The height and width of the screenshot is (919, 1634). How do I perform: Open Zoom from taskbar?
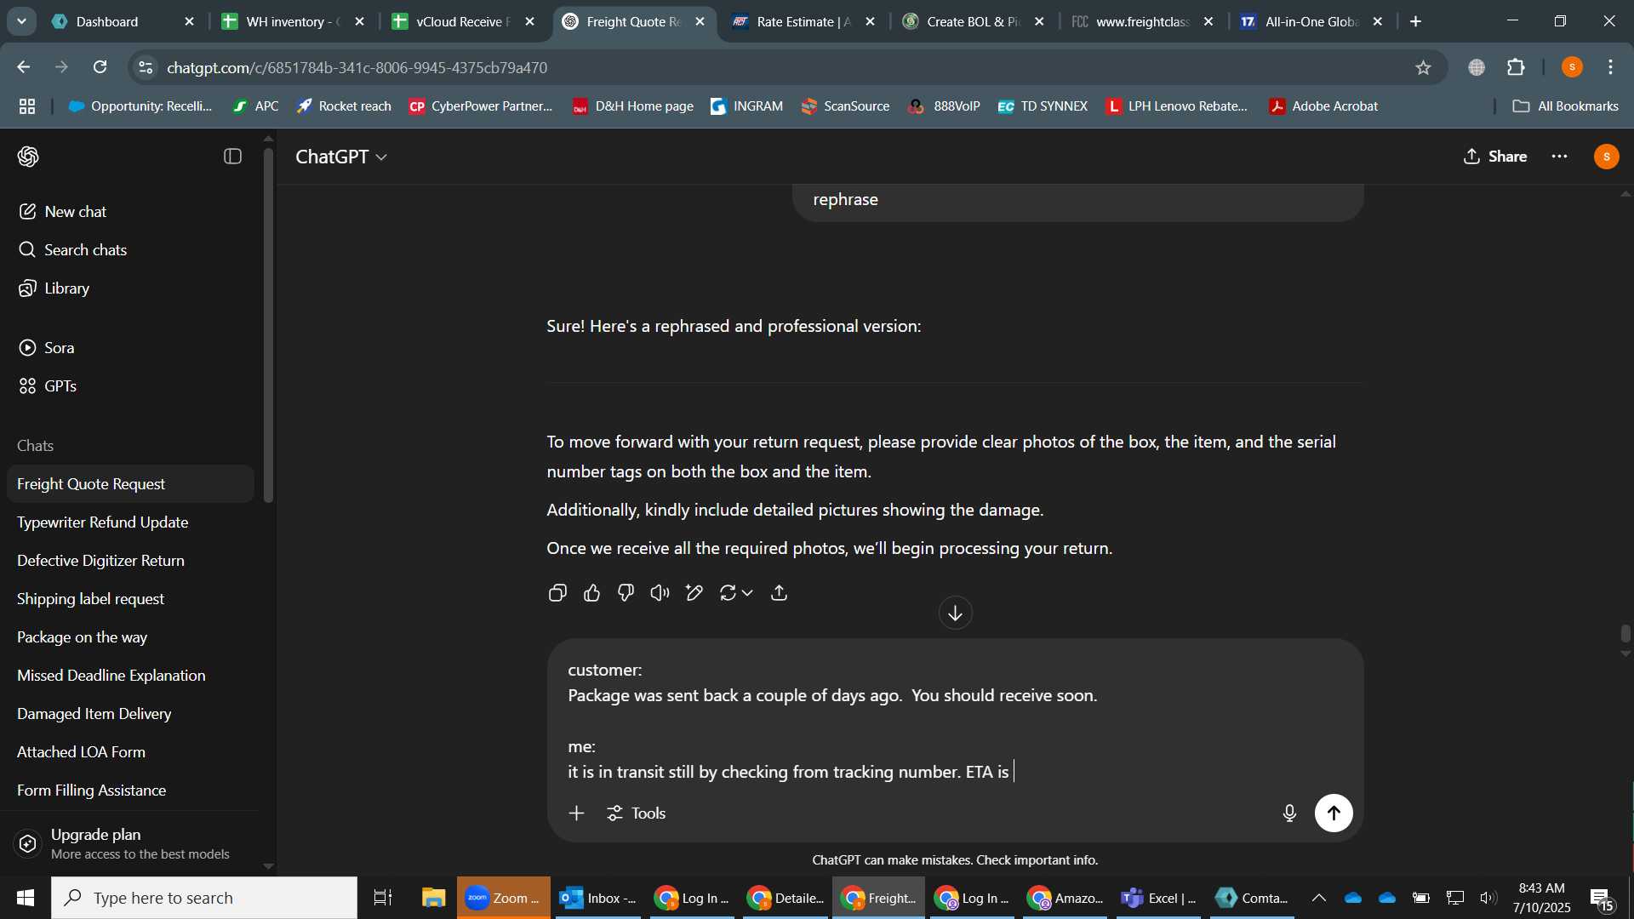click(503, 898)
